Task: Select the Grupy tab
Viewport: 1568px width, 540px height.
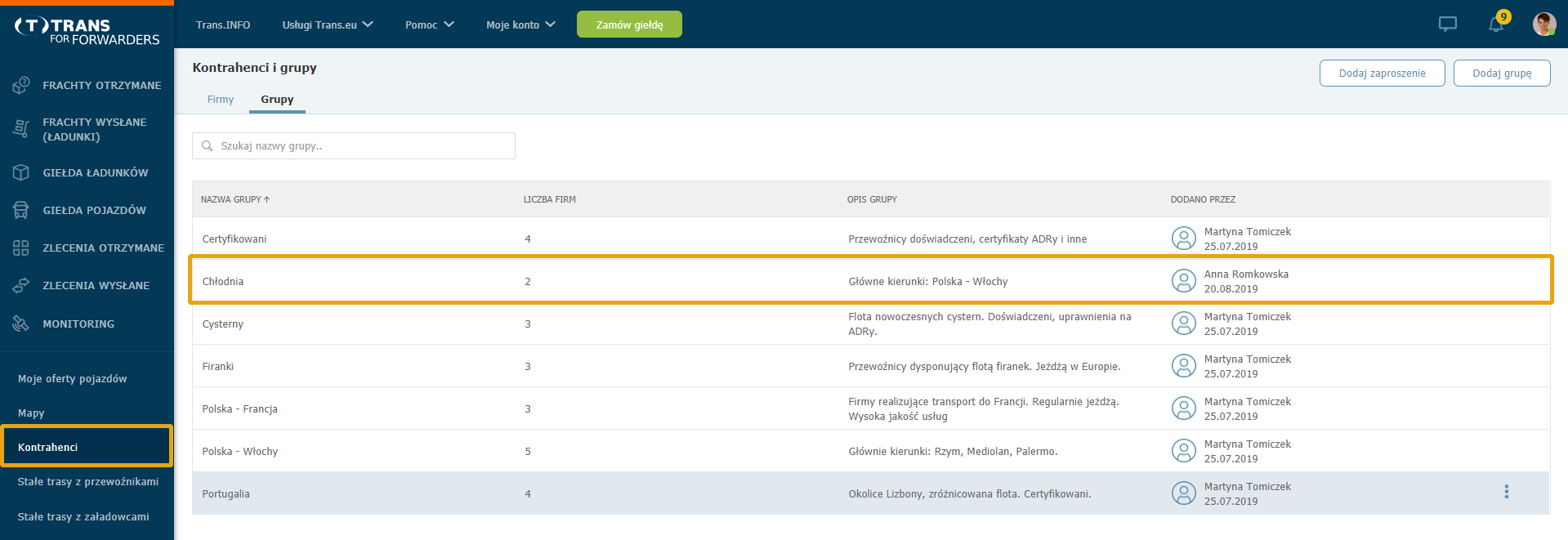Action: coord(277,100)
